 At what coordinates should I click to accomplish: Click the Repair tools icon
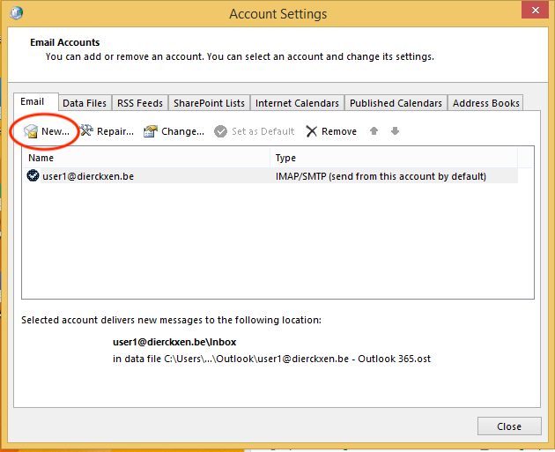(x=86, y=131)
